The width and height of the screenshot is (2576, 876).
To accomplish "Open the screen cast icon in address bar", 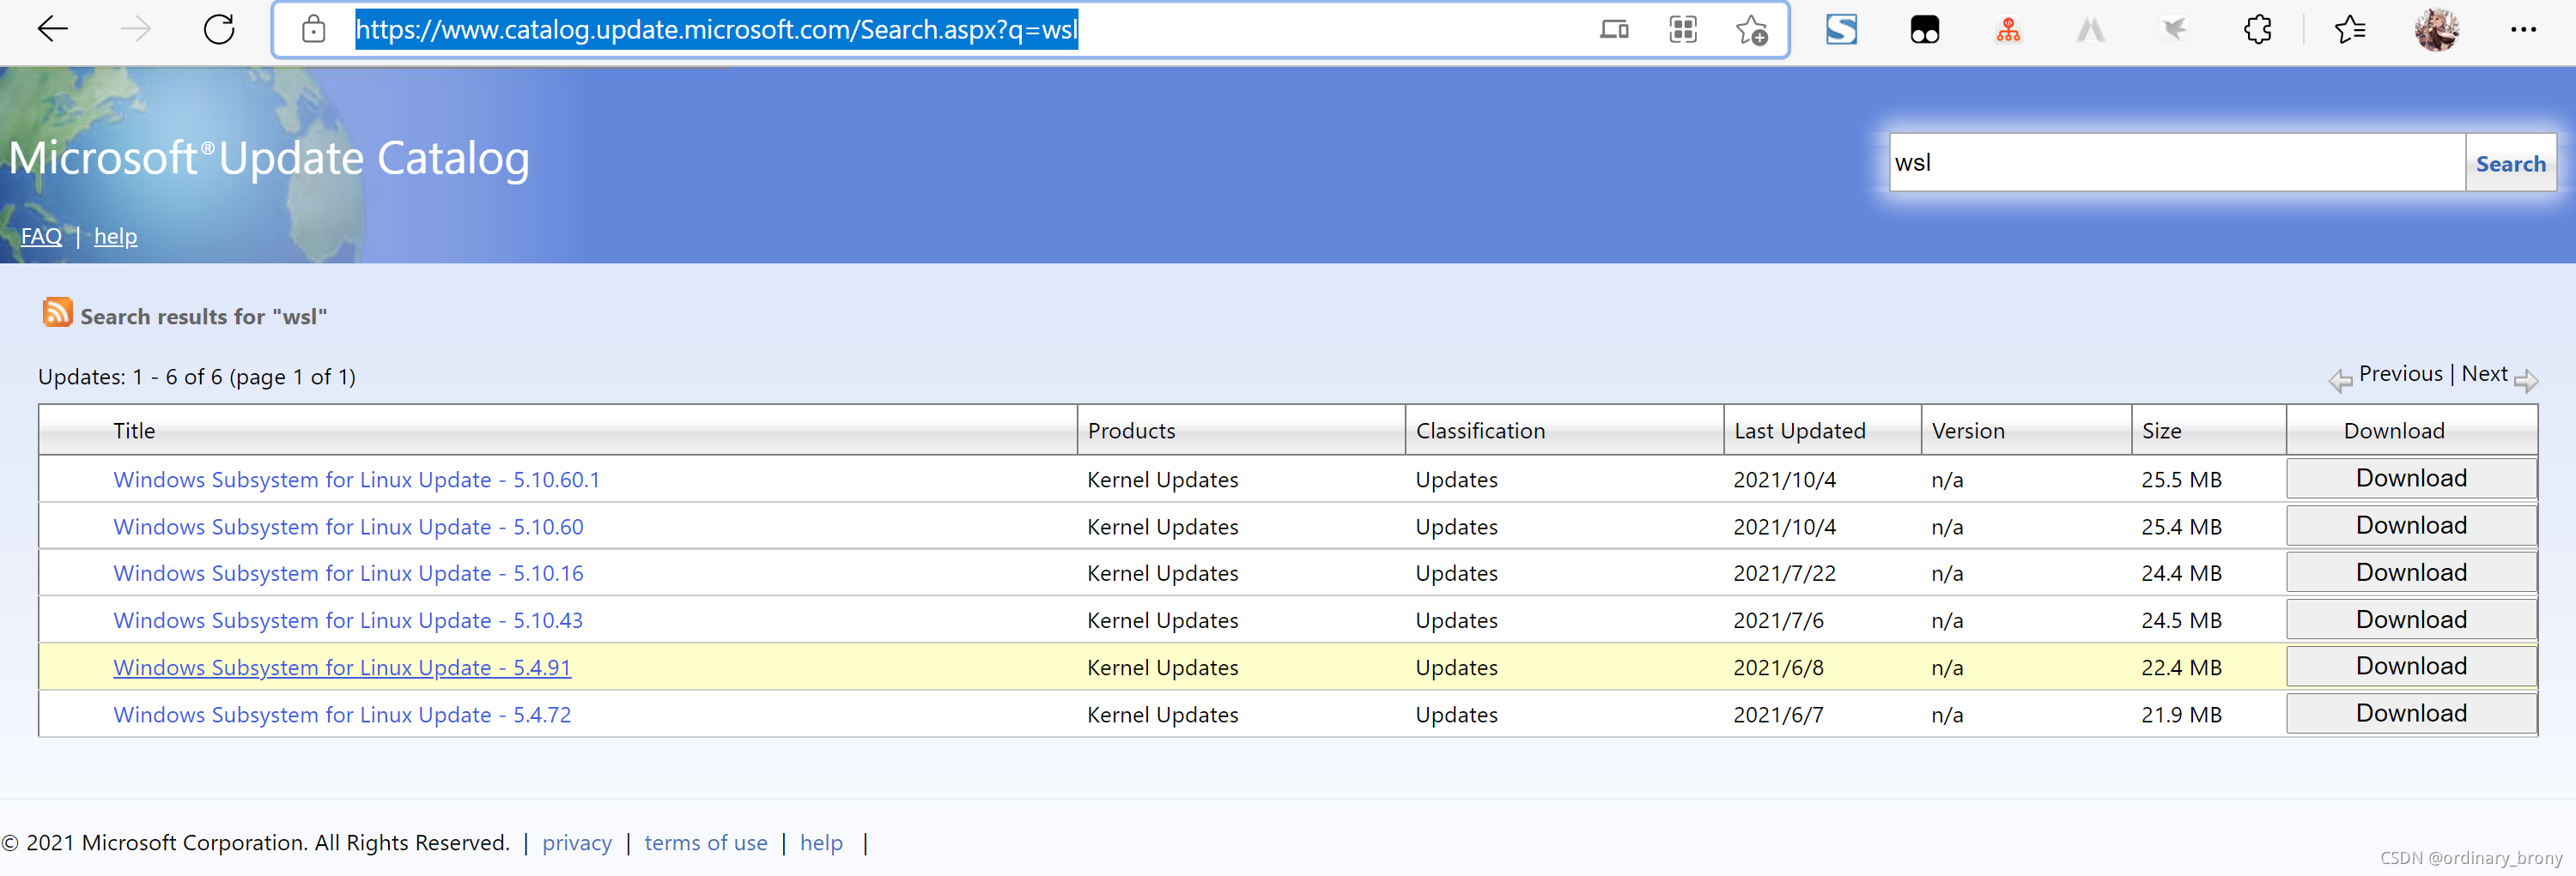I will click(x=1614, y=29).
